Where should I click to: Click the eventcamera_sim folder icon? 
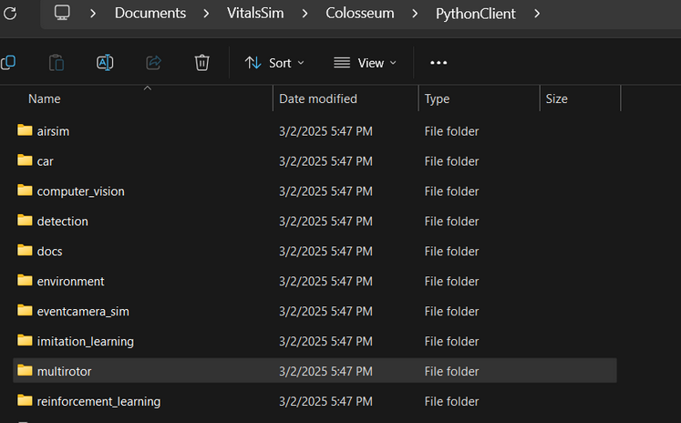point(25,310)
